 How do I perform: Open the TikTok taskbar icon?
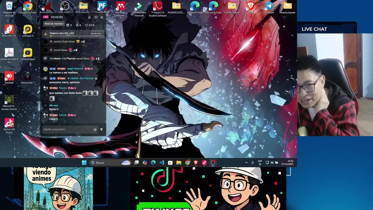(204, 163)
